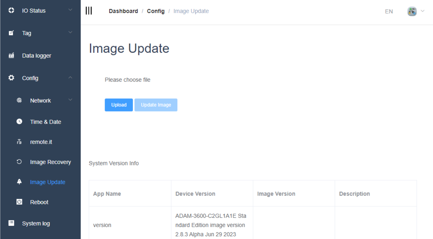Screen dimensions: 433x239
Task: Click the Update Image button
Action: (156, 105)
